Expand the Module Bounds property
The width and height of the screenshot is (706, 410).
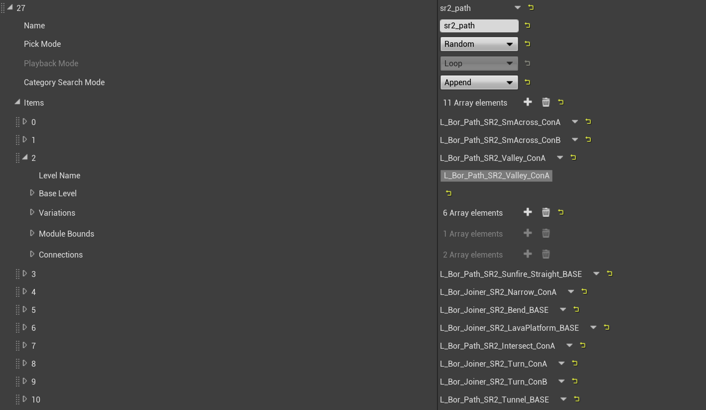32,233
